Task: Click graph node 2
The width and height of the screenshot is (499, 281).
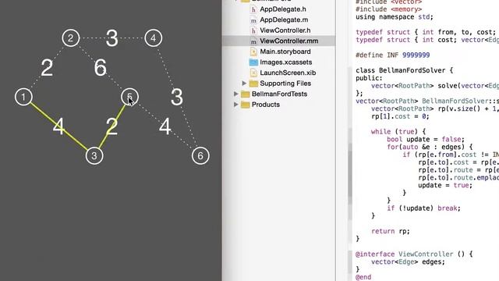Action: 71,38
